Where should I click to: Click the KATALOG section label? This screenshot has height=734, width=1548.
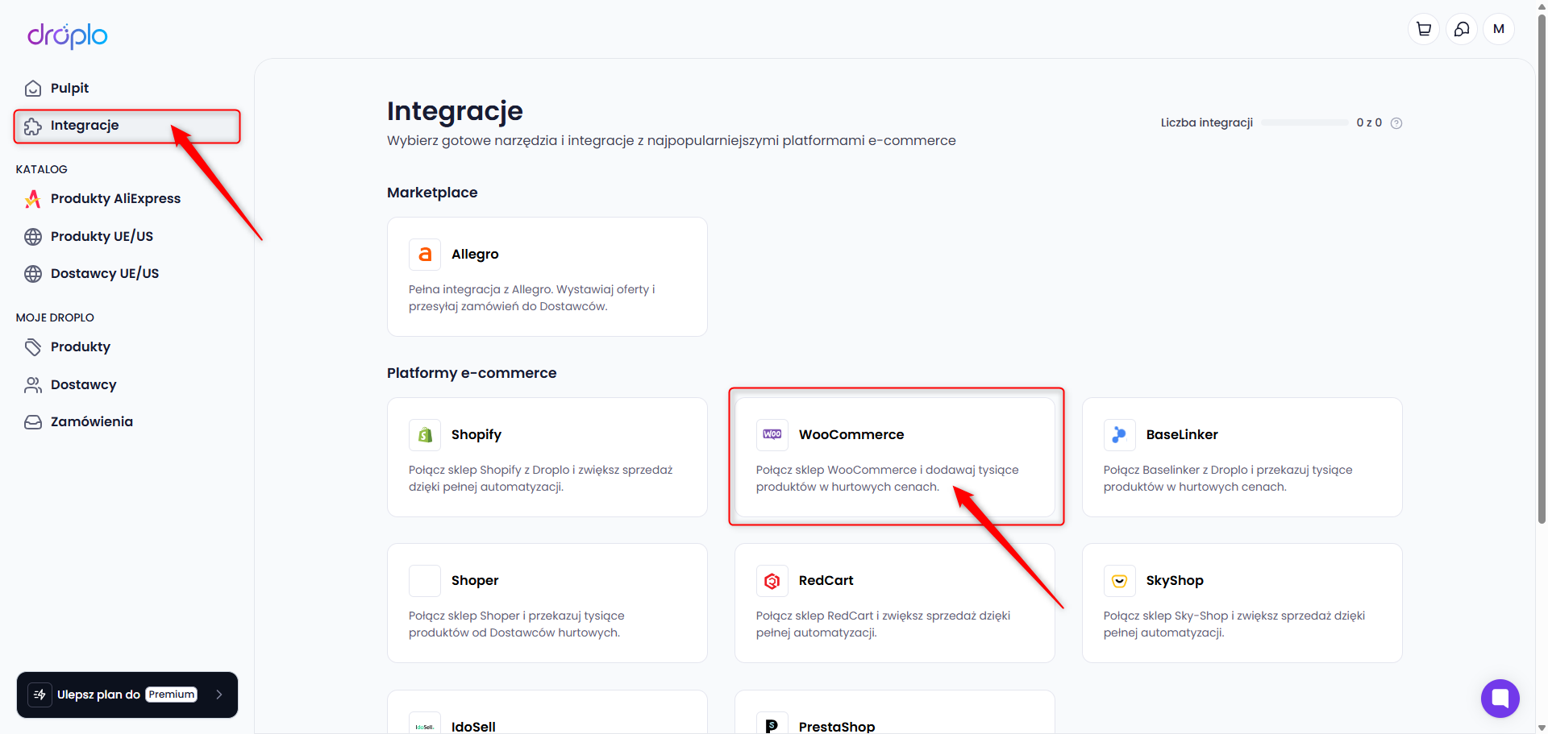(x=42, y=169)
